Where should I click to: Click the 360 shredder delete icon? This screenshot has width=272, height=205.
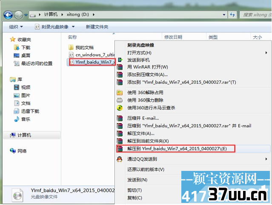(120, 100)
